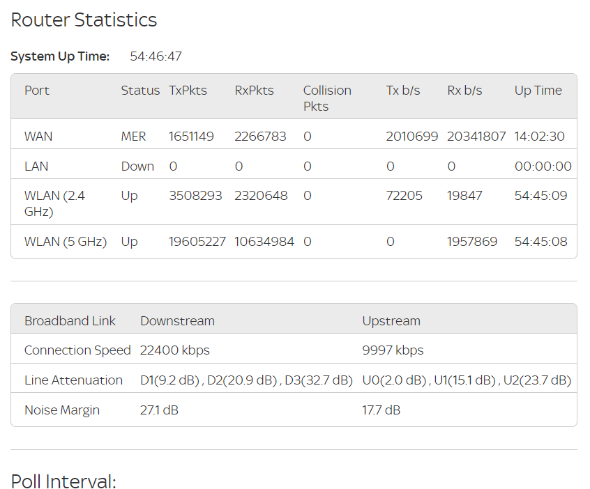This screenshot has width=590, height=489.
Task: Click the Status column header
Action: click(139, 90)
